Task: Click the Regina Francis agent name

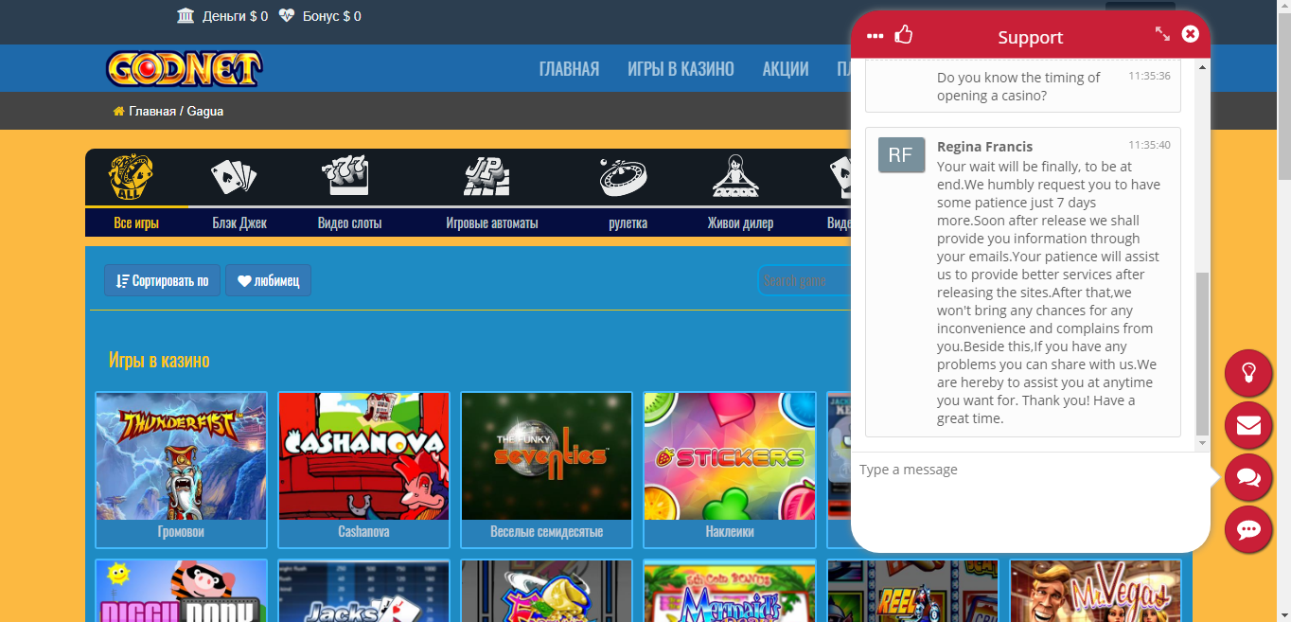Action: click(x=984, y=147)
